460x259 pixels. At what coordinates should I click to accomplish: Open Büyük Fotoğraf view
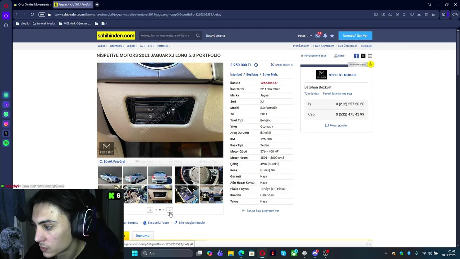(112, 162)
